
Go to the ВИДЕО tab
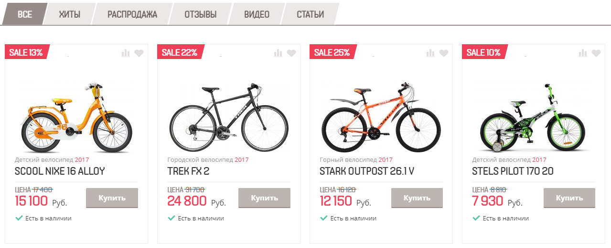point(257,14)
